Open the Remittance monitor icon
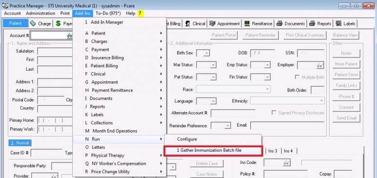 (x=247, y=23)
